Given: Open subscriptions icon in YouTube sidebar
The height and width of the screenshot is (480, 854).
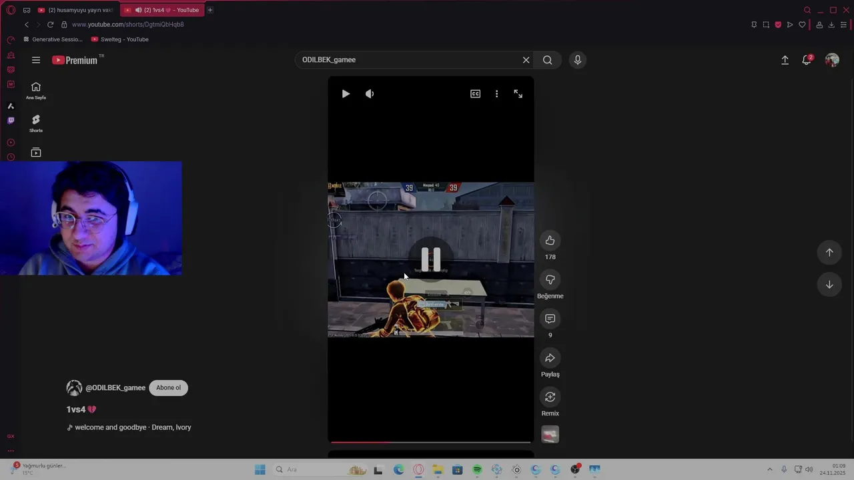Looking at the screenshot, I should pos(36,153).
